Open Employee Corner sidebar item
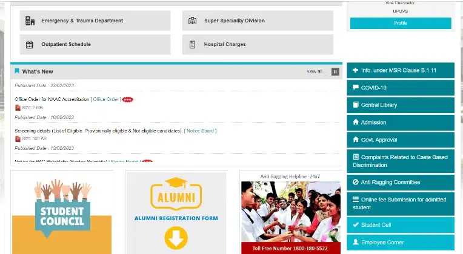This screenshot has width=463, height=254. point(382,243)
